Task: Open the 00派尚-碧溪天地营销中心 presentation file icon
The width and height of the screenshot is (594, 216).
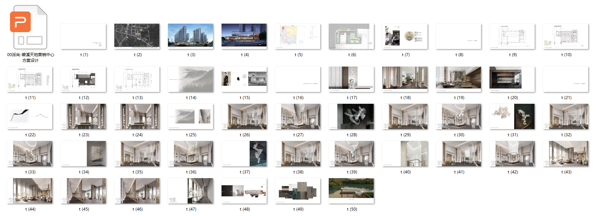Action: pos(30,28)
